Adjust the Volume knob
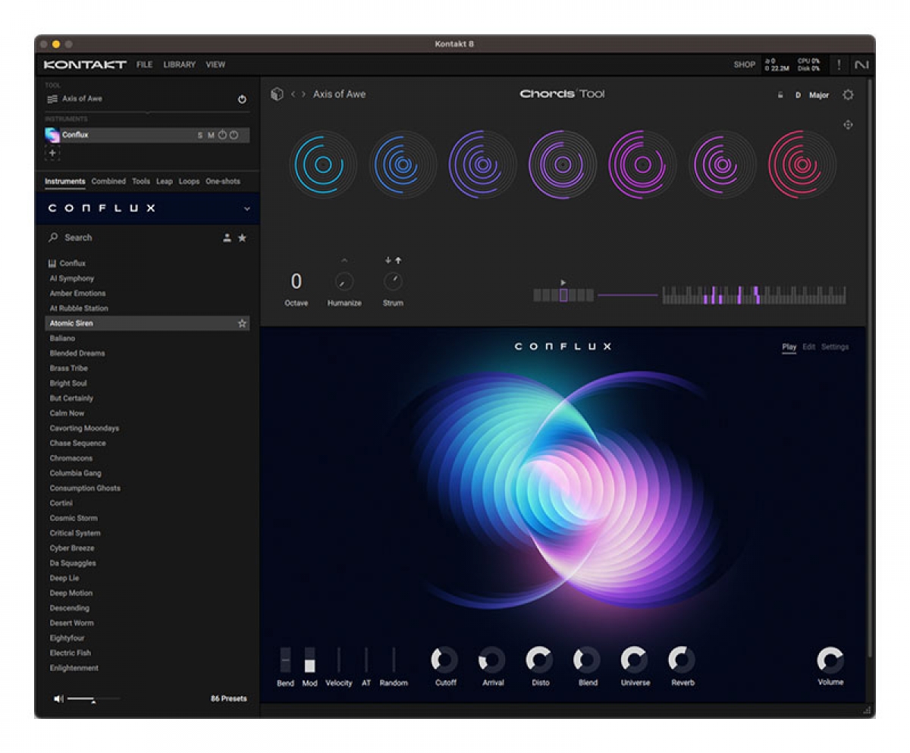The image size is (910, 753). click(830, 660)
